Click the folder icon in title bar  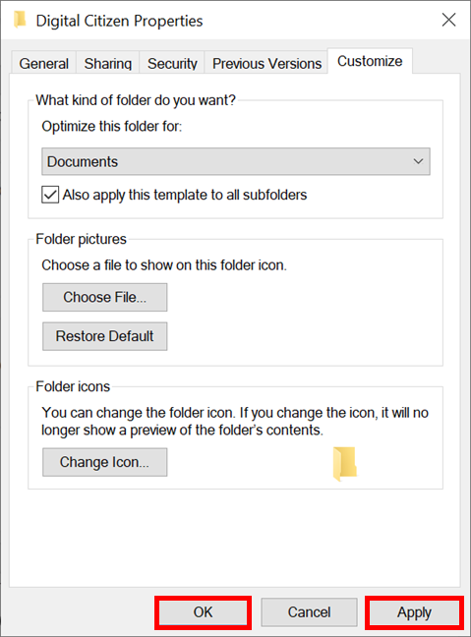[x=20, y=20]
